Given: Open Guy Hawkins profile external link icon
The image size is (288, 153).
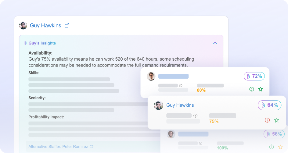Looking at the screenshot, I should tap(67, 26).
